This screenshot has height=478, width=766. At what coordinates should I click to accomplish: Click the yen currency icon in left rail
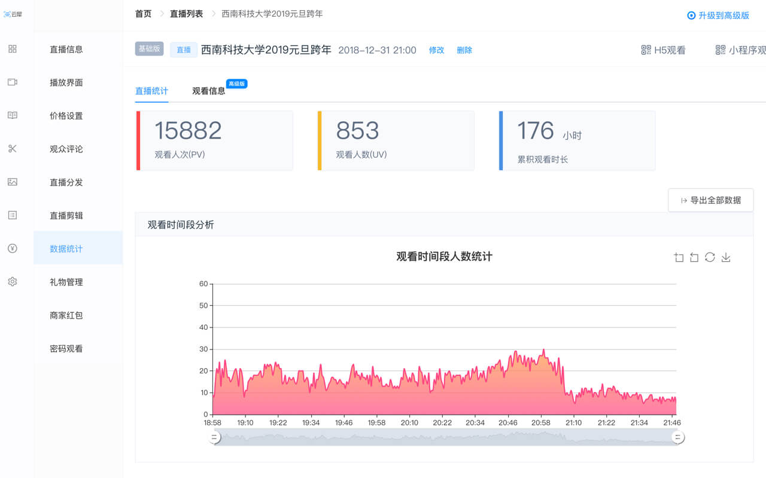(x=13, y=249)
